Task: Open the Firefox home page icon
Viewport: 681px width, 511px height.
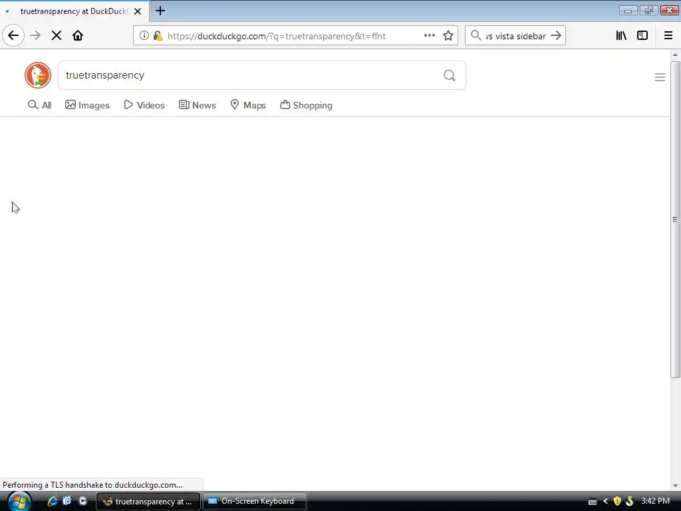Action: pos(78,35)
